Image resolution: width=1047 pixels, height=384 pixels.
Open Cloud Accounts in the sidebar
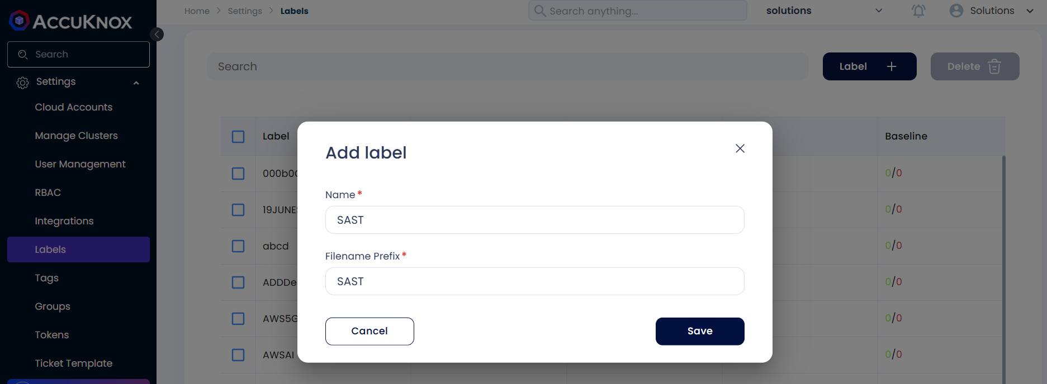74,107
